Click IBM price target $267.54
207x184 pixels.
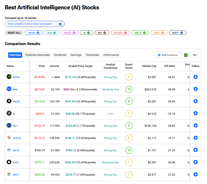pyautogui.click(x=68, y=89)
